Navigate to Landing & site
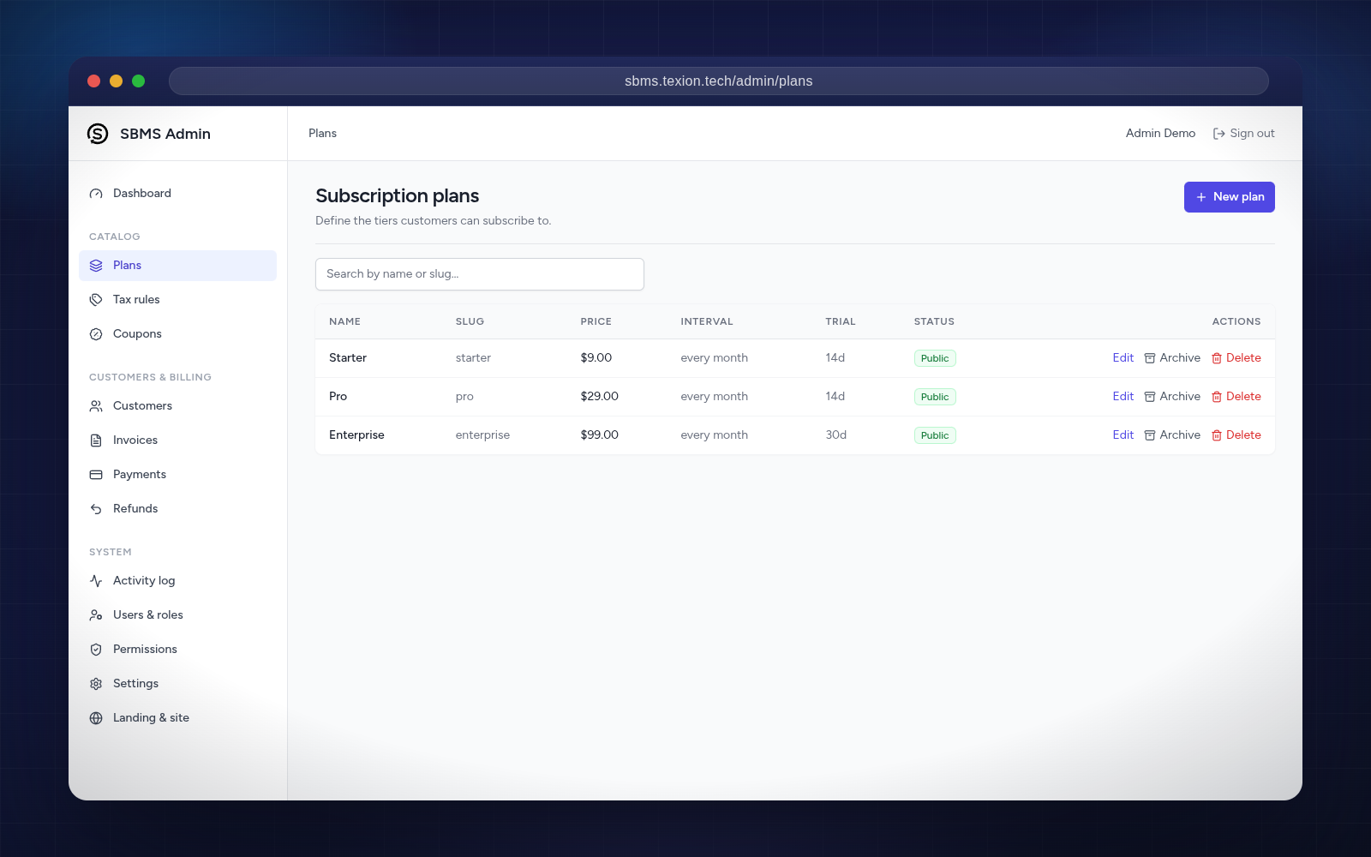 (177, 718)
